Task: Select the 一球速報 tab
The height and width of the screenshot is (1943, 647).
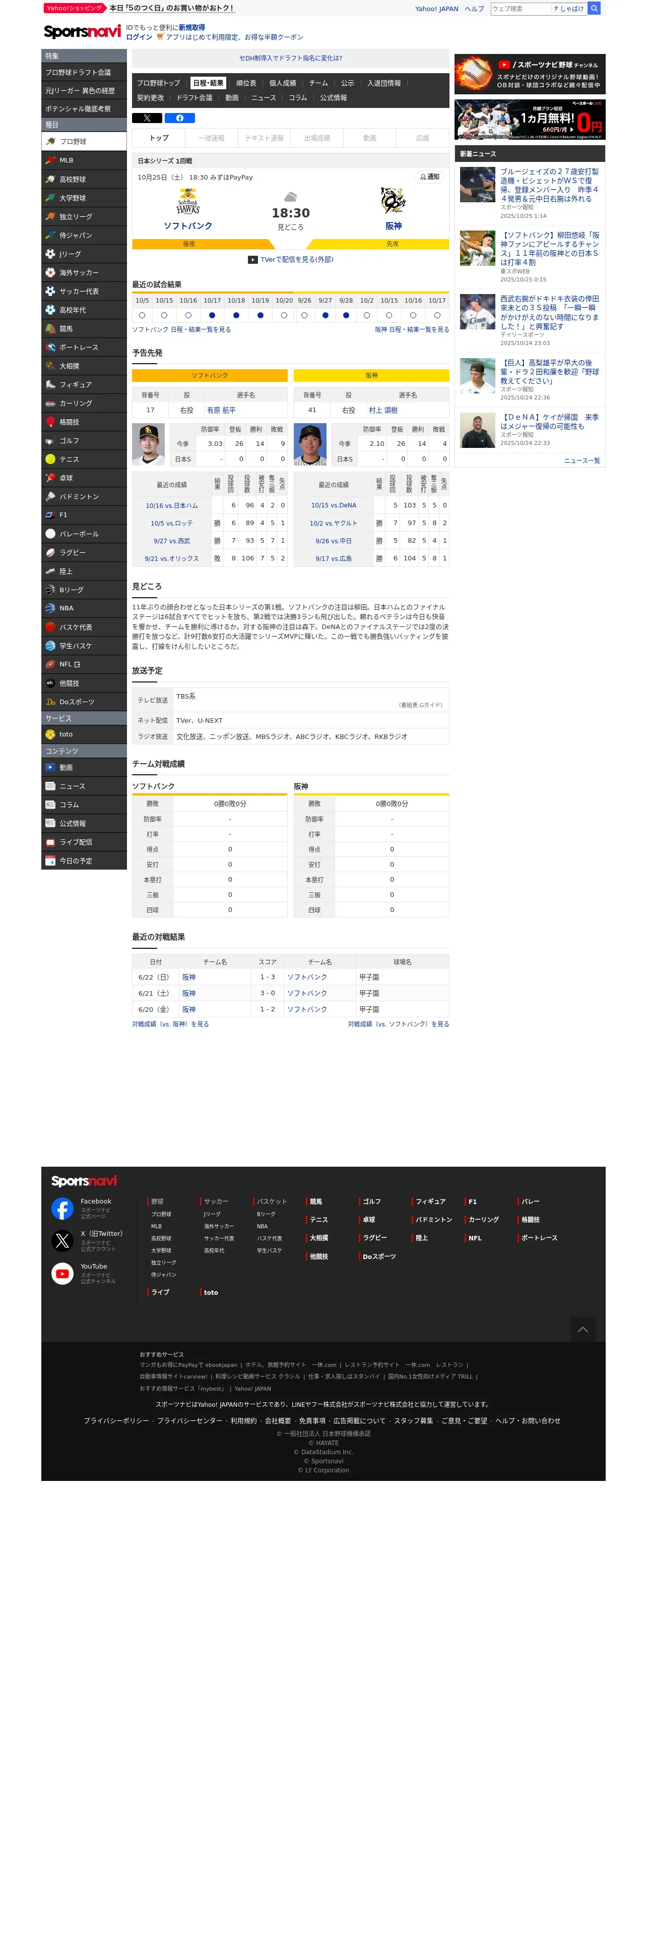Action: click(x=212, y=138)
